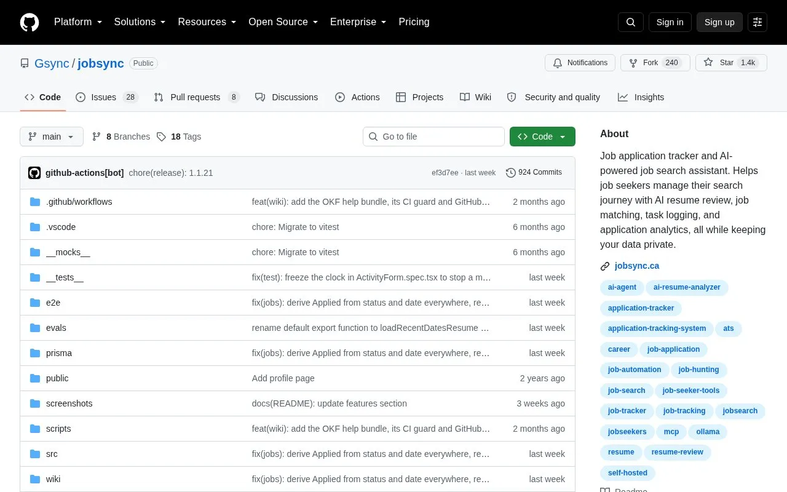787x492 pixels.
Task: Click the github-actions[bot] author name
Action: click(x=85, y=173)
